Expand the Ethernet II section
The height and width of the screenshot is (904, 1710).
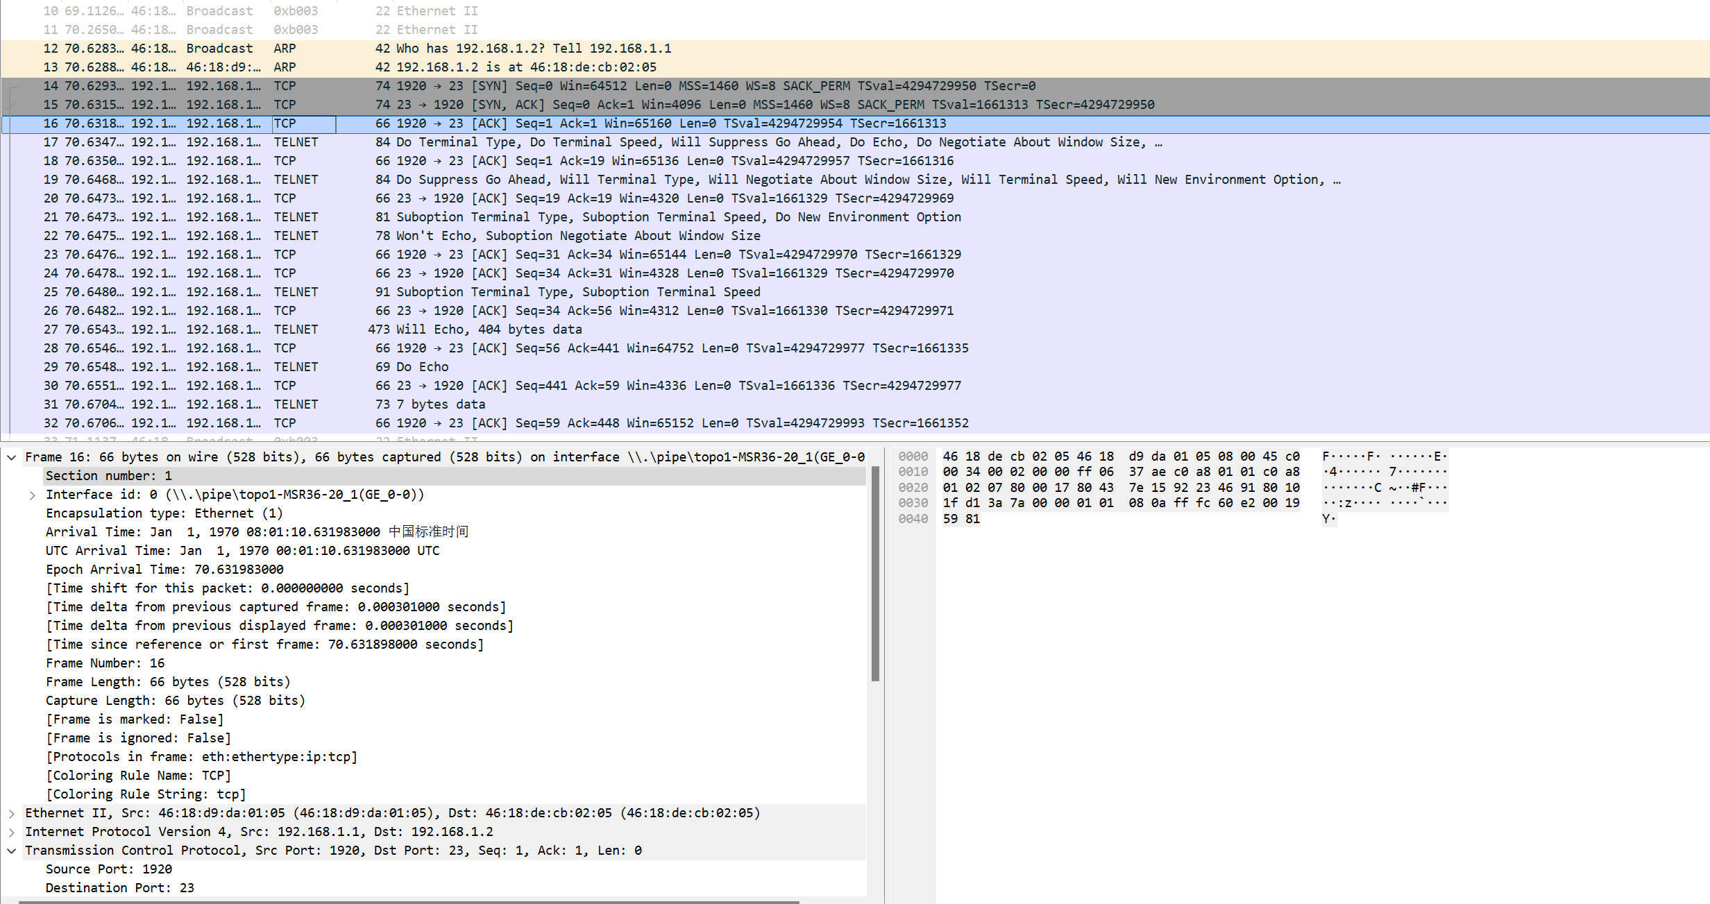coord(12,813)
